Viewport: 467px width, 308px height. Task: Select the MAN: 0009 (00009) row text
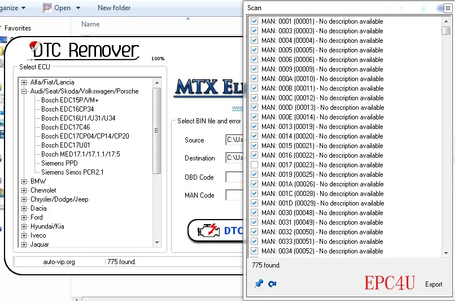click(322, 69)
